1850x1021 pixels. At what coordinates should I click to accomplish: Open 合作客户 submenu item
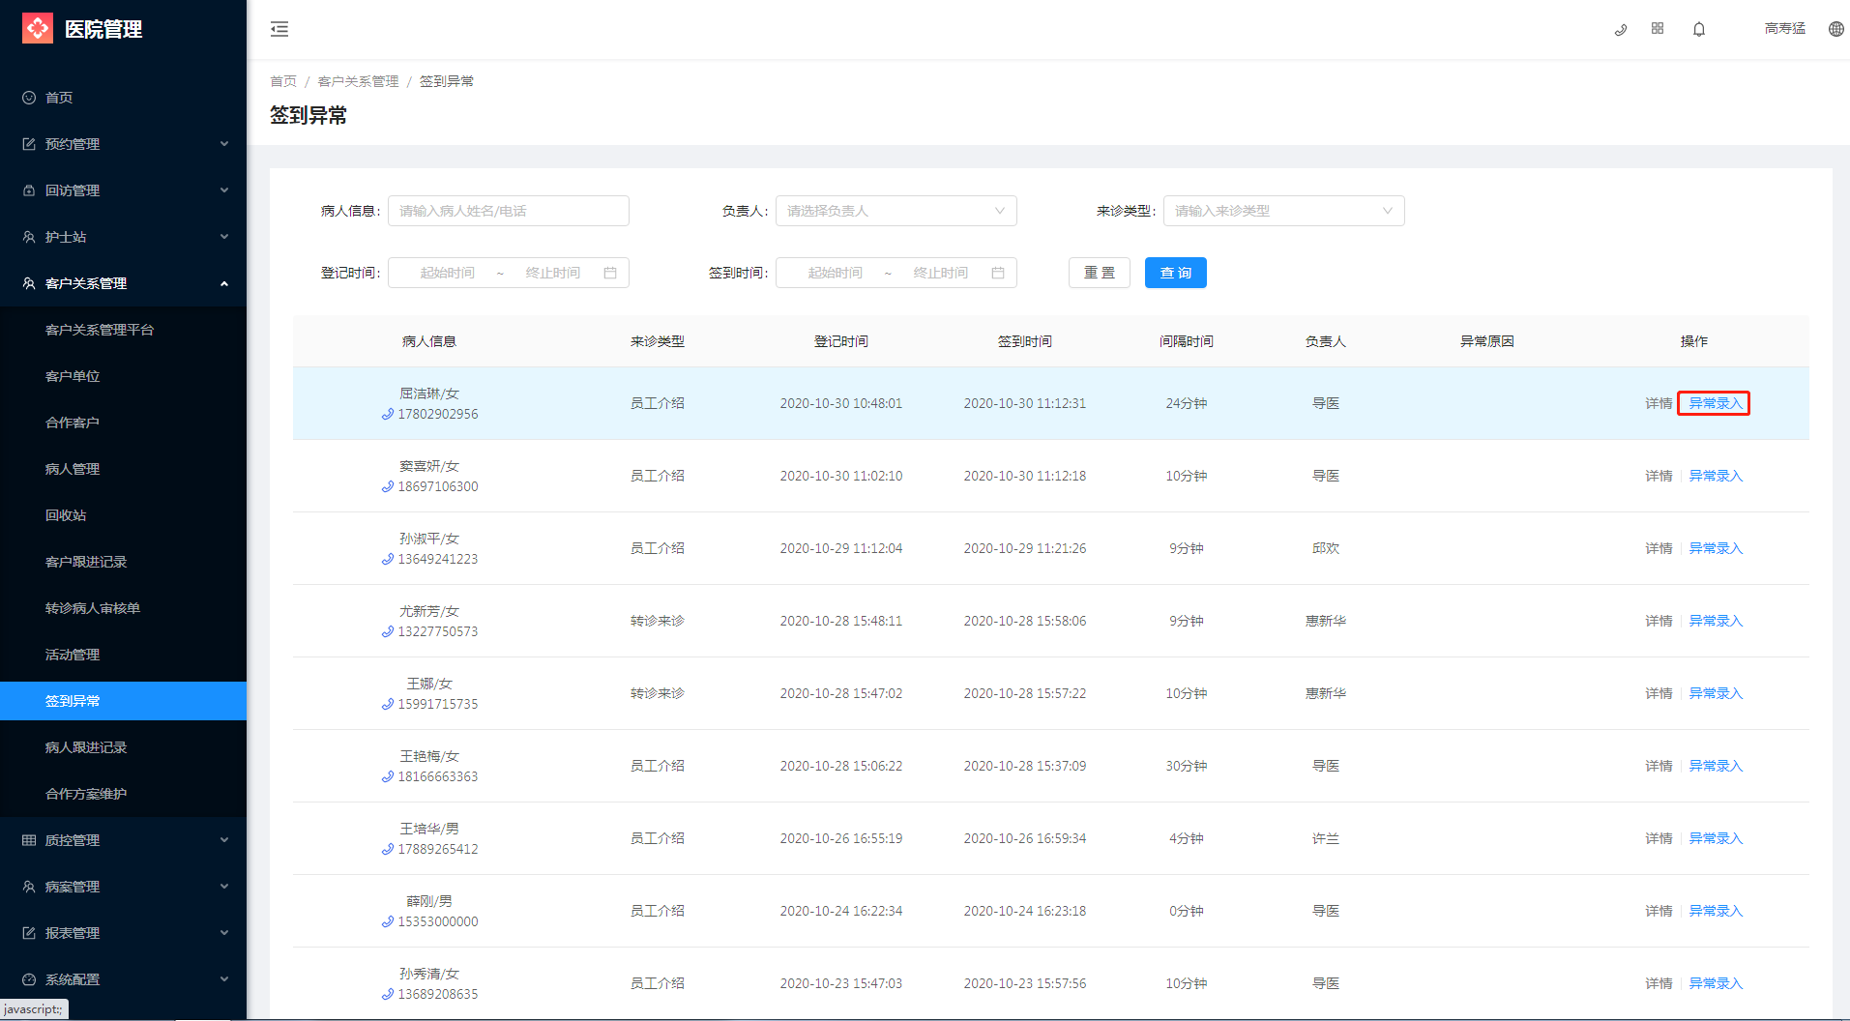click(x=123, y=423)
